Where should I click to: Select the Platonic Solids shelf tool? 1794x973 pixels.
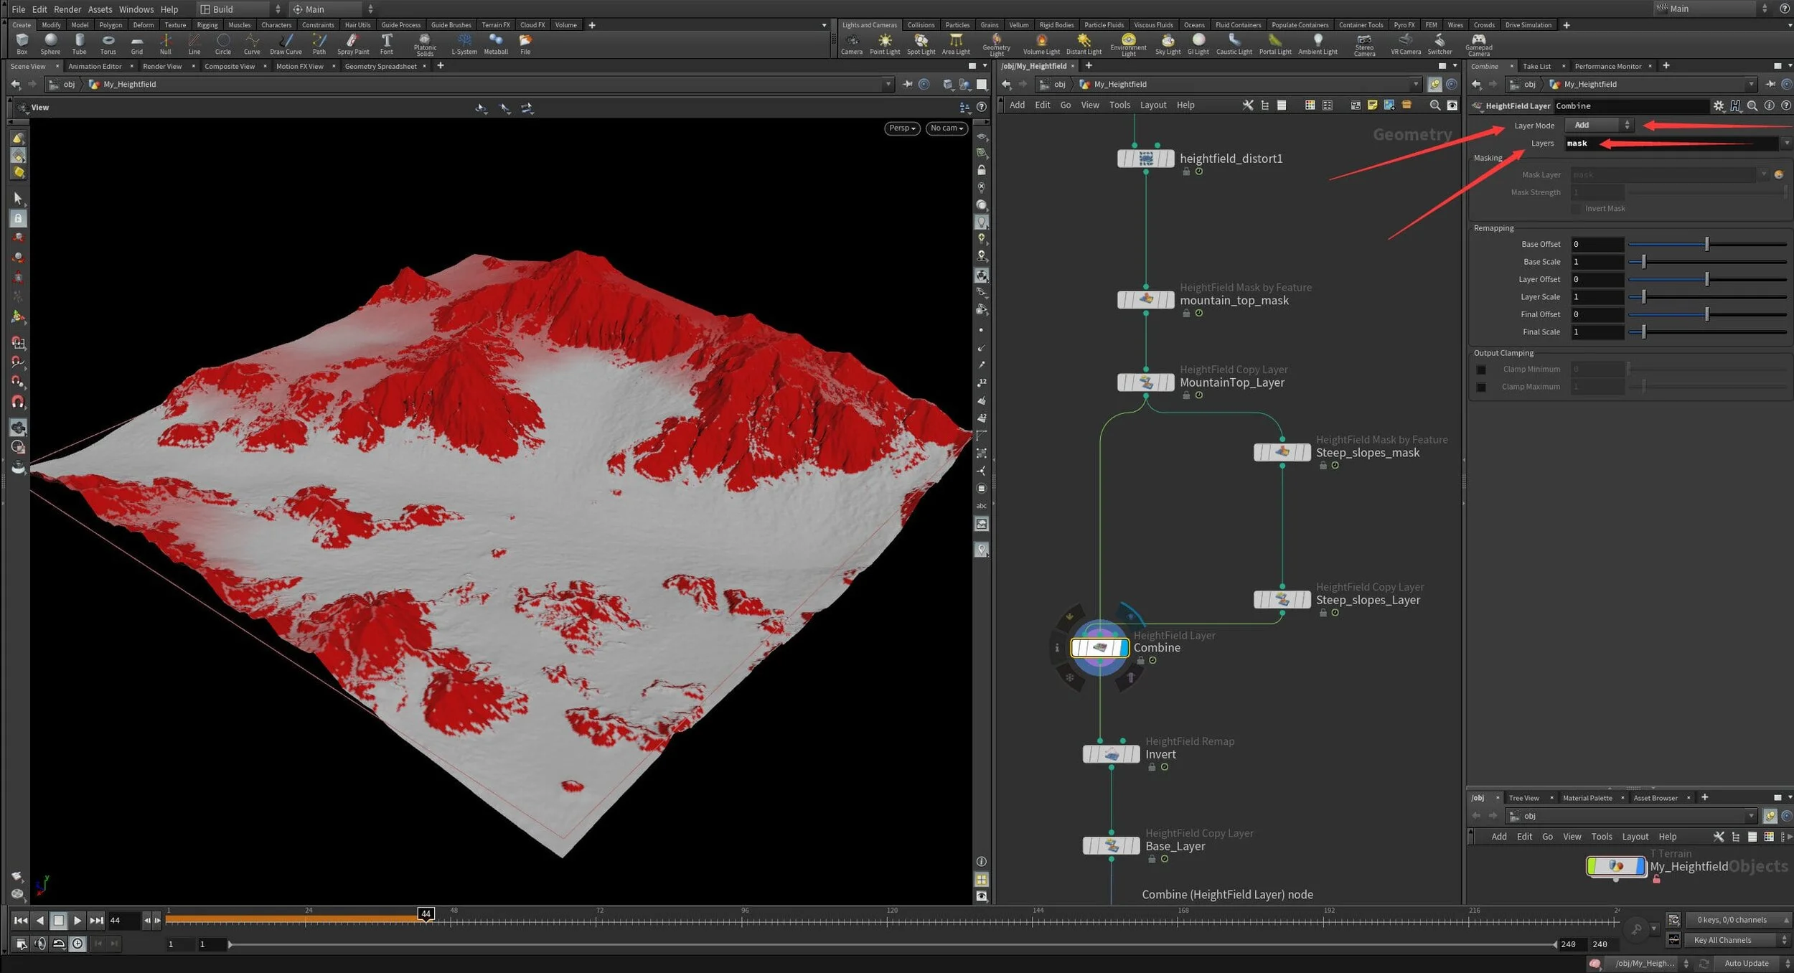click(425, 44)
